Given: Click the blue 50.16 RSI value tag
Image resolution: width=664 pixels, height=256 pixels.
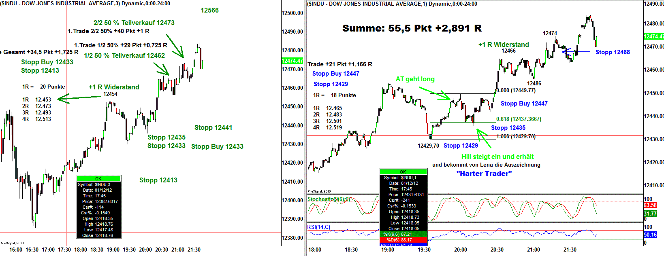Looking at the screenshot, I should pos(650,235).
